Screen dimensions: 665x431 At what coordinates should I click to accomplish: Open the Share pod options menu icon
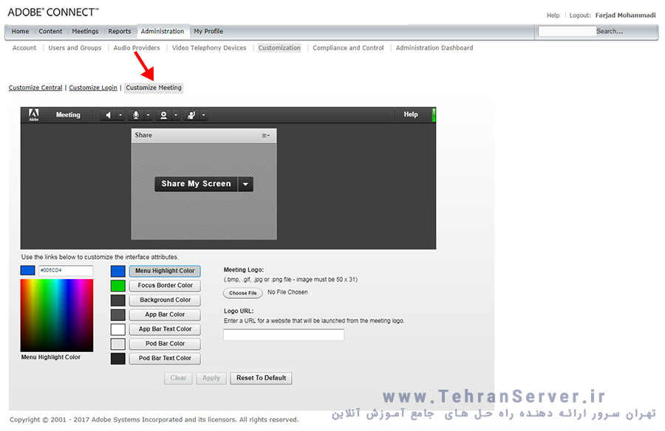click(x=266, y=136)
